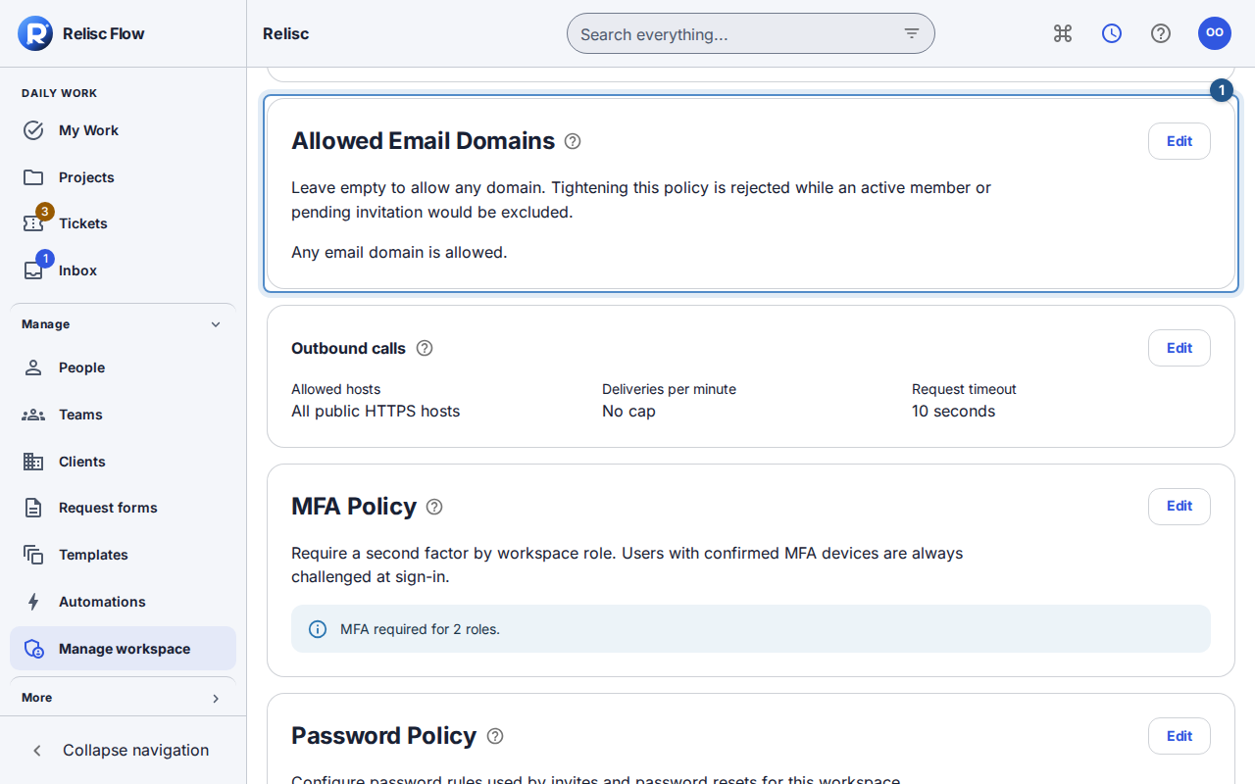The width and height of the screenshot is (1255, 784).
Task: Click the 'All public HTTPS hosts' value
Action: tap(376, 412)
